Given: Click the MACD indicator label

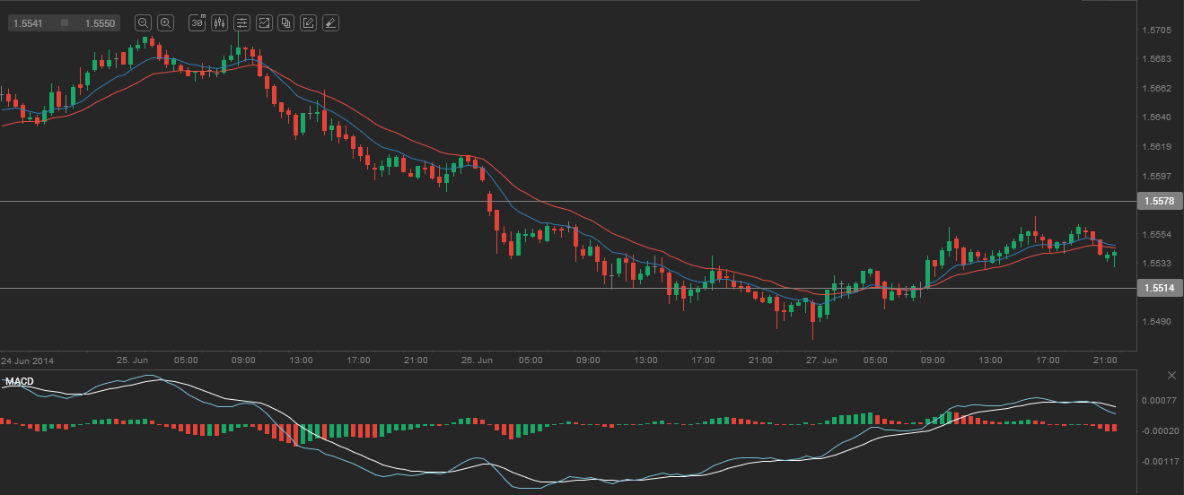Looking at the screenshot, I should pos(19,383).
